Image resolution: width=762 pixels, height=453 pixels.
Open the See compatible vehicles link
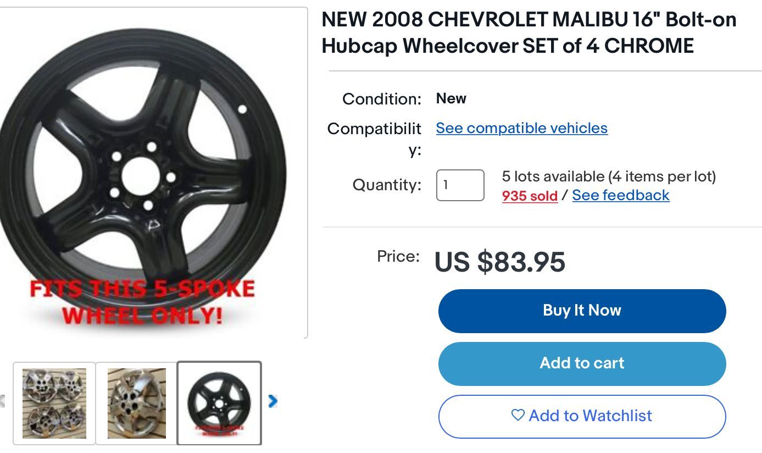point(521,128)
